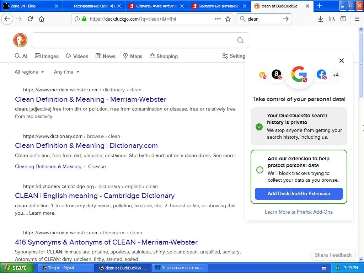Screen dimensions: 364x273
Task: Click the blocked Facebook tracker icon
Action: (321, 75)
